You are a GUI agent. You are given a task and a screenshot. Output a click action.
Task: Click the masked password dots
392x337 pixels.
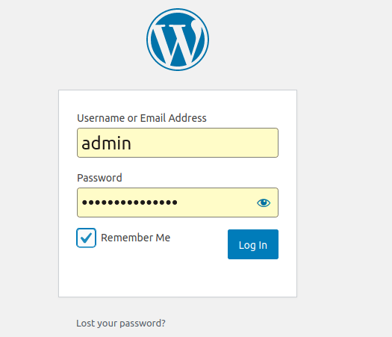(130, 202)
